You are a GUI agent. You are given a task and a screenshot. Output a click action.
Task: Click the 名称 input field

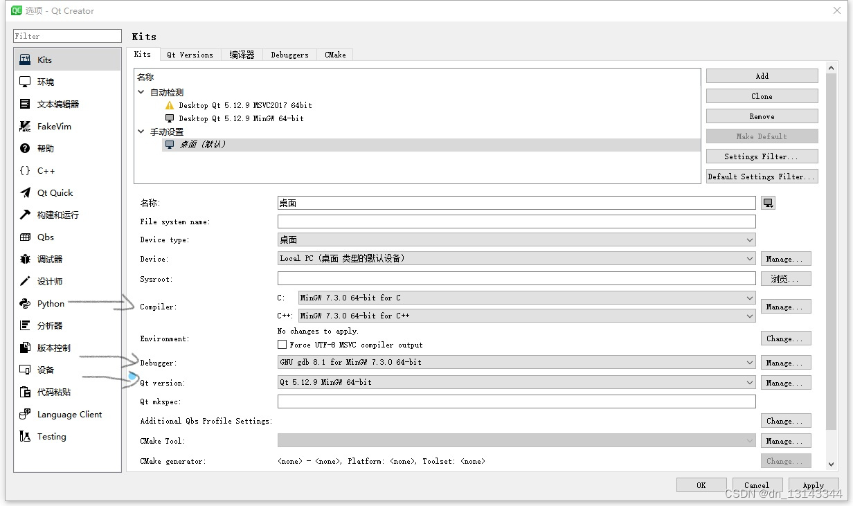click(x=517, y=203)
